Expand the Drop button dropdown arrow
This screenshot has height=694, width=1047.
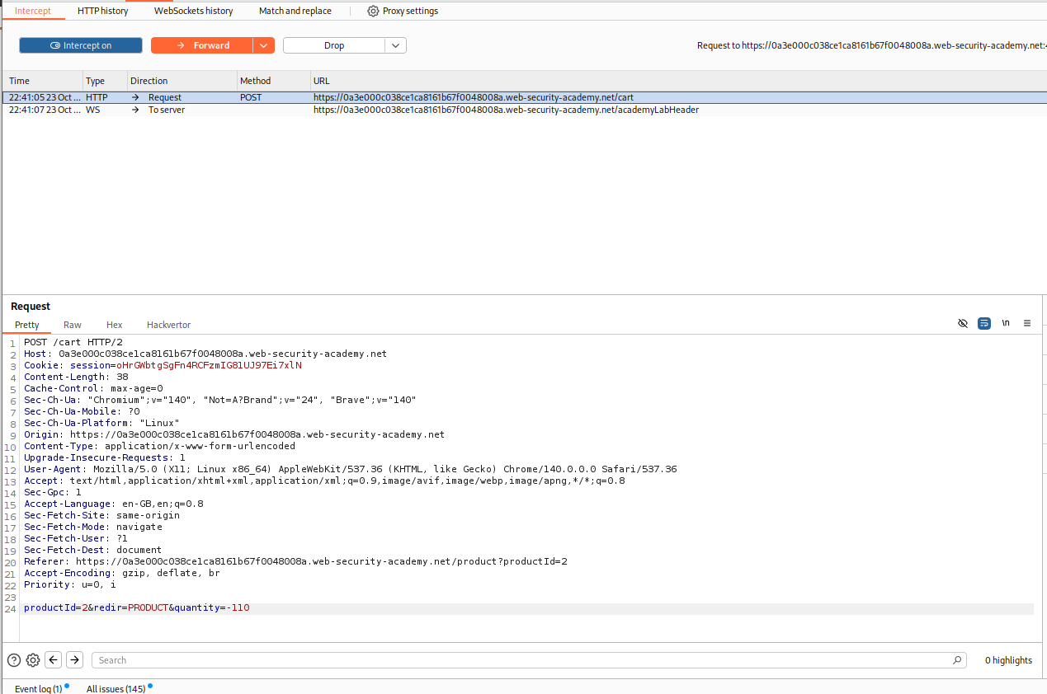click(x=395, y=45)
